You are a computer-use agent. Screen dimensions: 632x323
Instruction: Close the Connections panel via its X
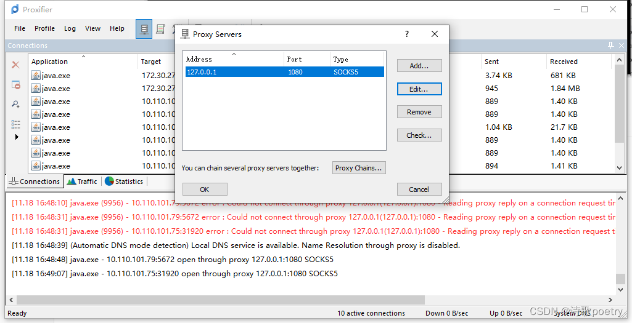[x=622, y=46]
